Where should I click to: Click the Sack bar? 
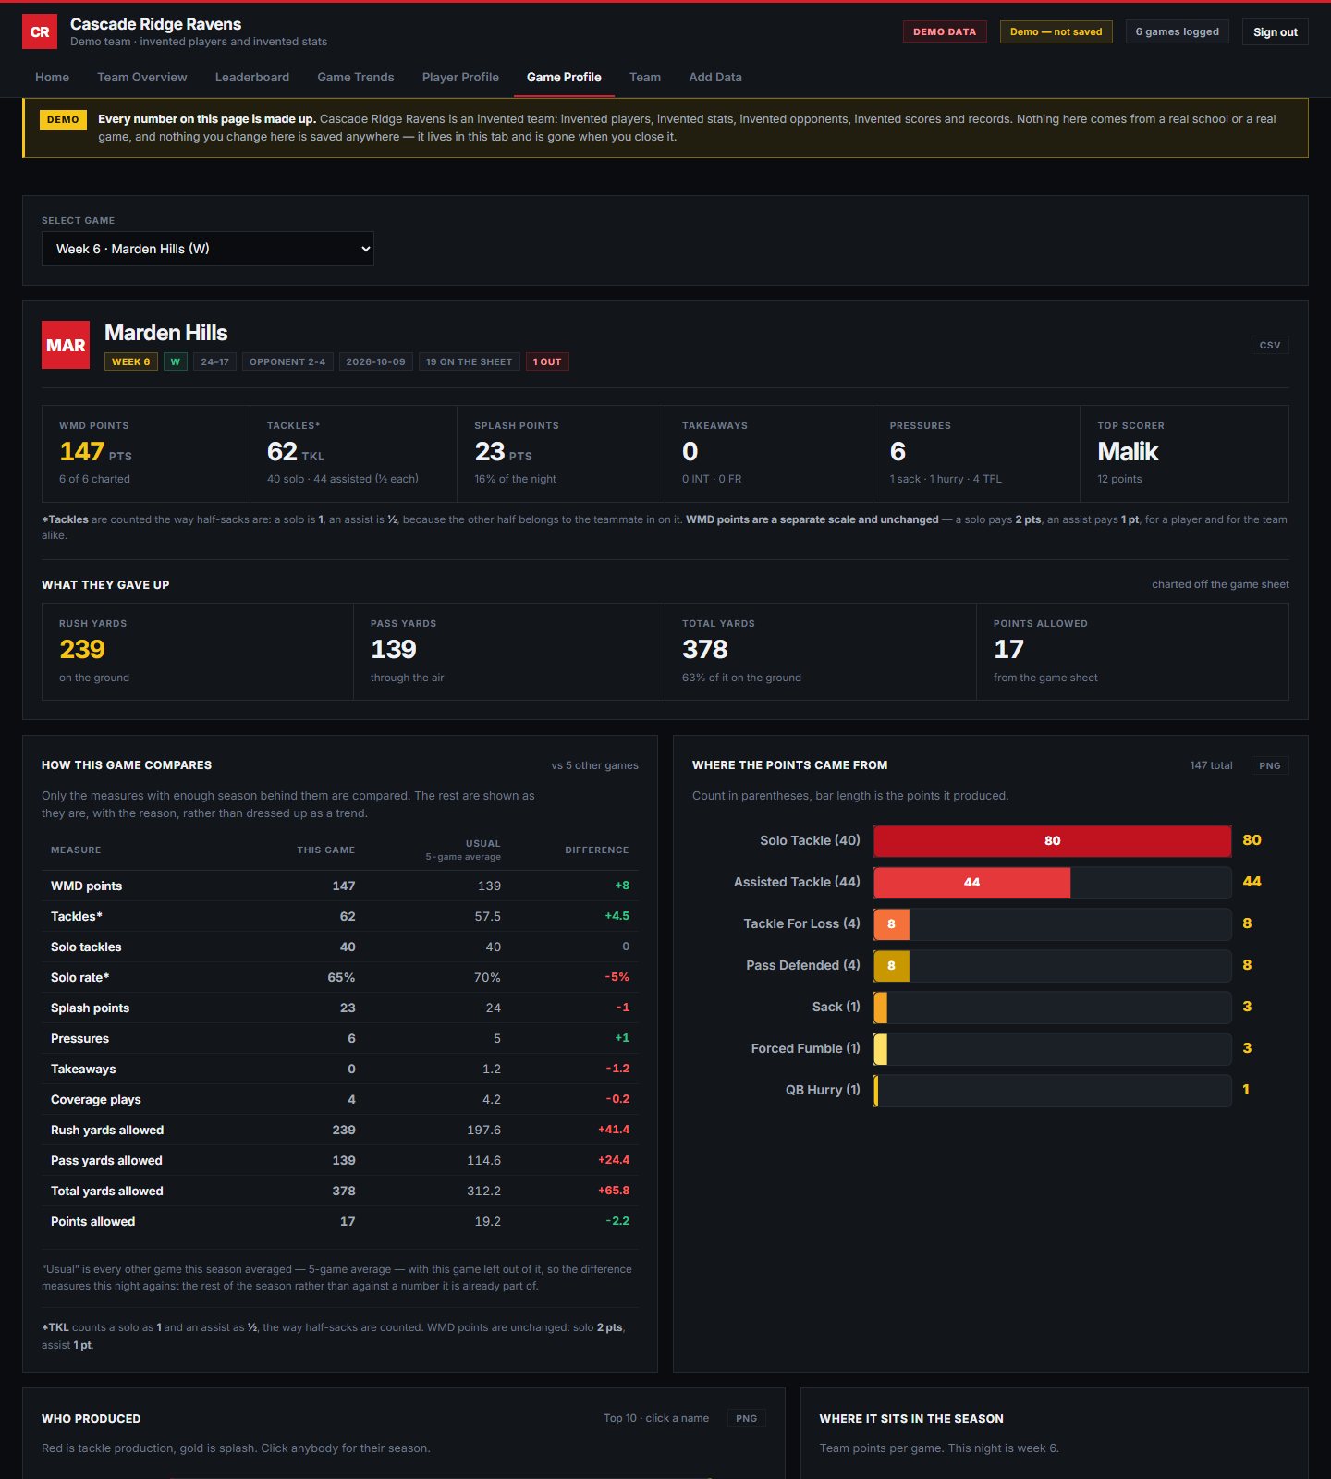pos(881,1007)
